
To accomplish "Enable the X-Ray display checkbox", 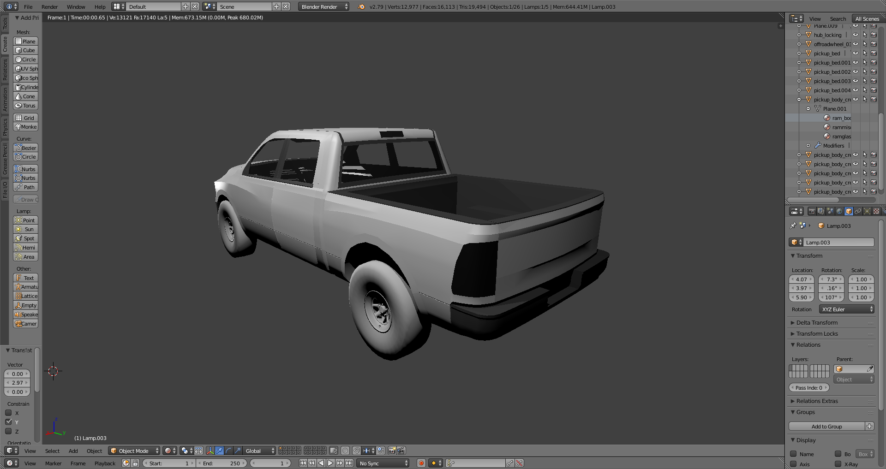I will (838, 464).
